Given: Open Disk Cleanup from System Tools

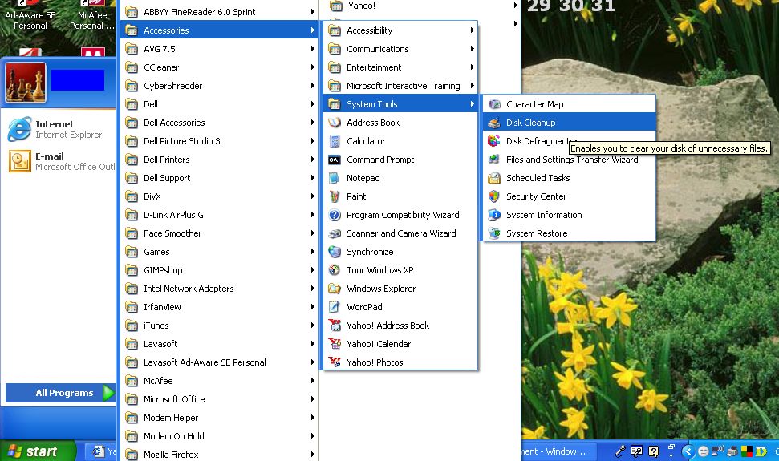Looking at the screenshot, I should 569,123.
